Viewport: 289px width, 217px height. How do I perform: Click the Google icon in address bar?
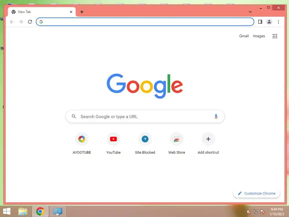point(41,22)
